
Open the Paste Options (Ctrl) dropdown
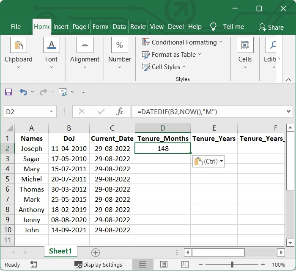(208, 162)
